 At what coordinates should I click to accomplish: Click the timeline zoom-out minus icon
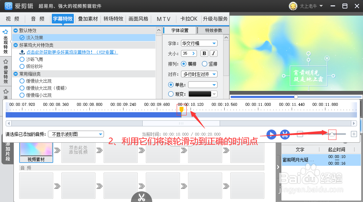(300, 134)
